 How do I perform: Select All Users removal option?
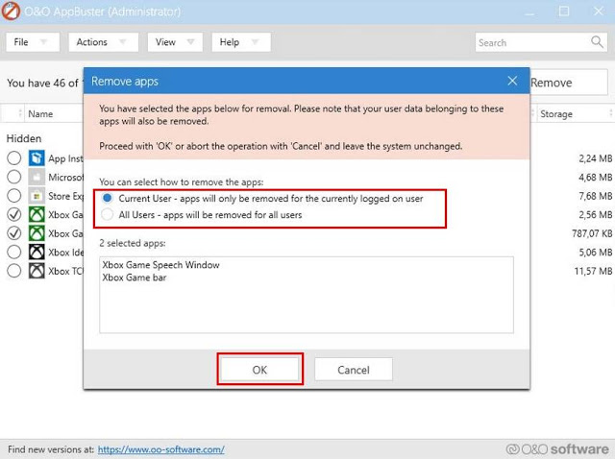(107, 215)
